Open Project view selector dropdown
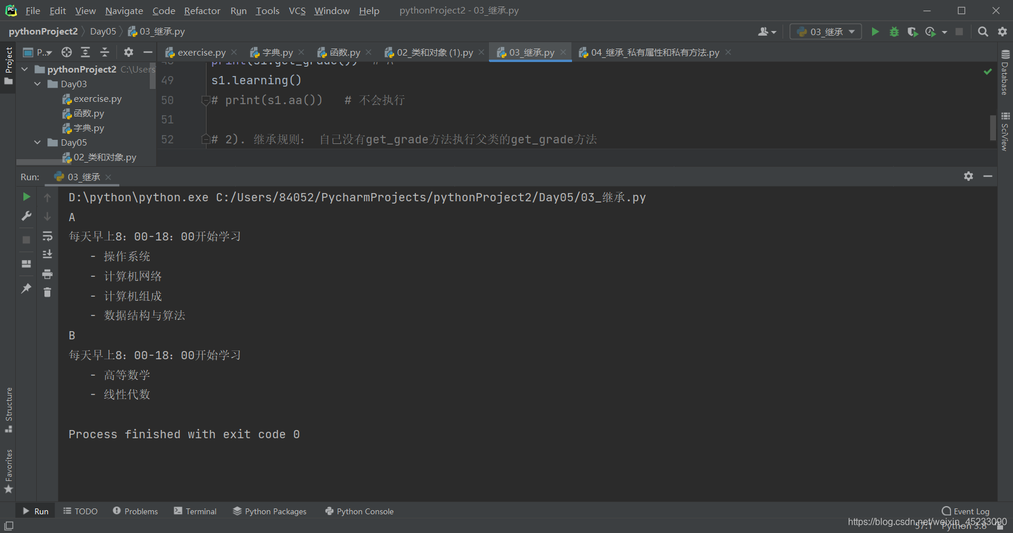 [37, 52]
